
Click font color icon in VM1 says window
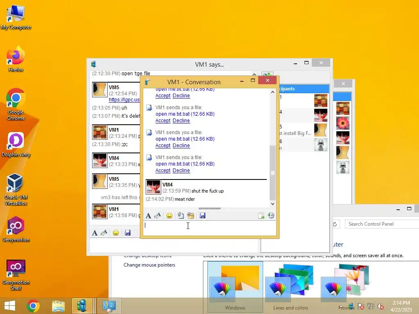pyautogui.click(x=104, y=233)
